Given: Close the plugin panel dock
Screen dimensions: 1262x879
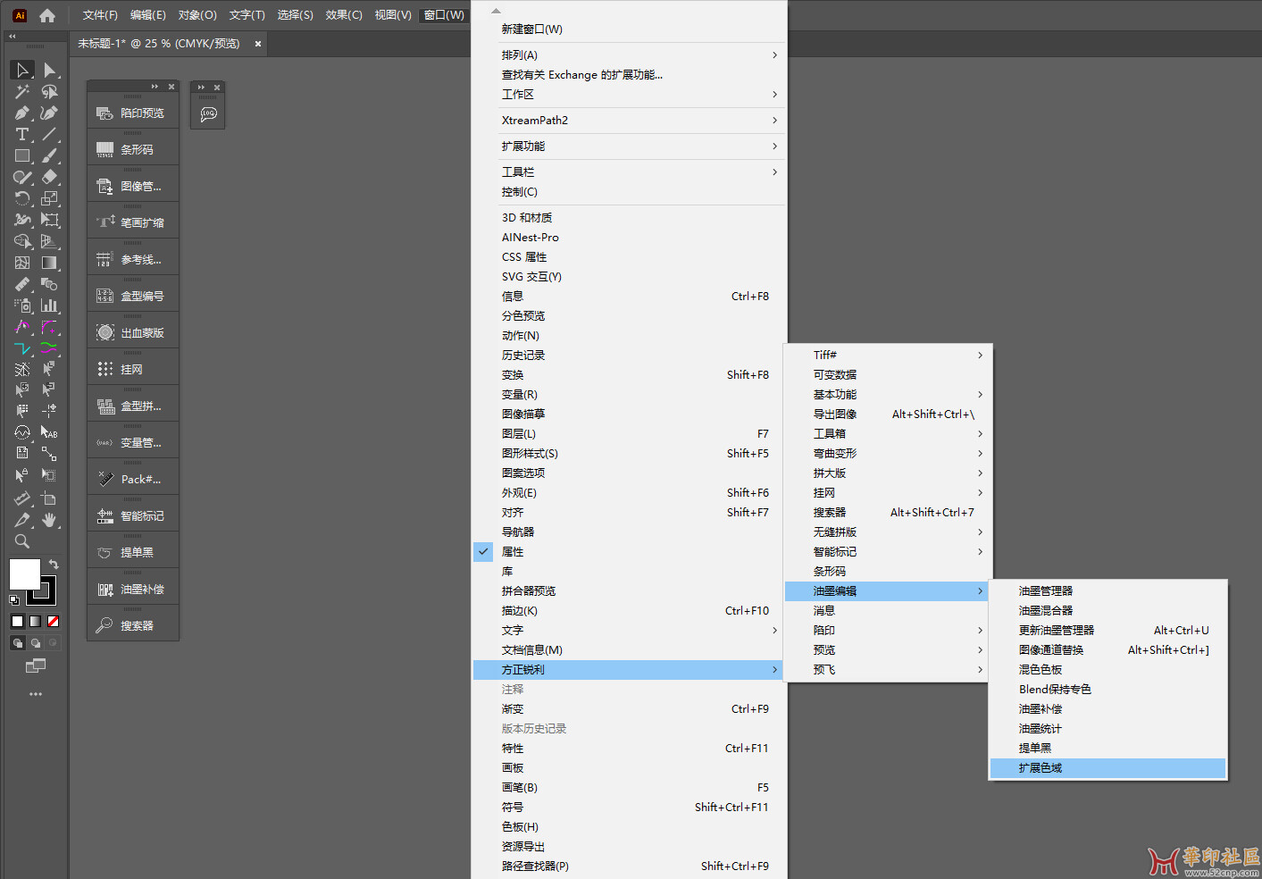Looking at the screenshot, I should click(x=171, y=87).
